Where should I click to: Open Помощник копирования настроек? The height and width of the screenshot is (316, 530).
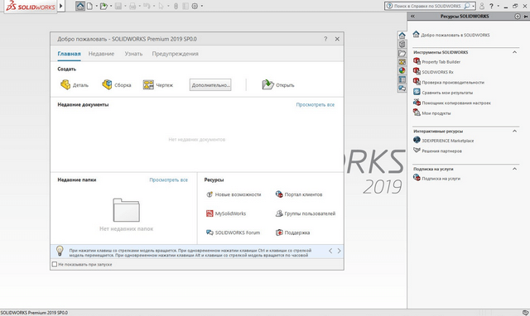452,103
